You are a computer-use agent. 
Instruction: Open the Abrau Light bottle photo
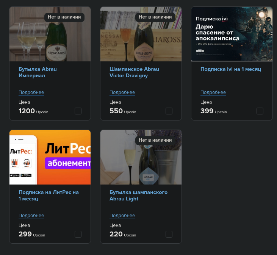point(141,157)
